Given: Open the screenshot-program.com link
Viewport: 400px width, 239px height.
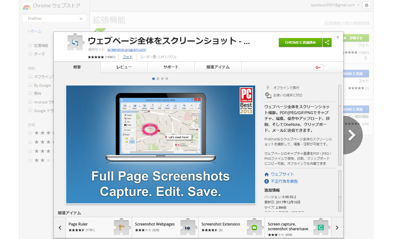Looking at the screenshot, I should [x=126, y=50].
